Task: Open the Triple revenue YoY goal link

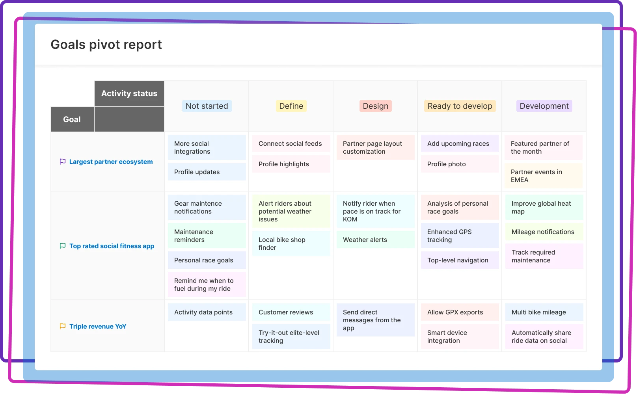Action: pyautogui.click(x=97, y=326)
